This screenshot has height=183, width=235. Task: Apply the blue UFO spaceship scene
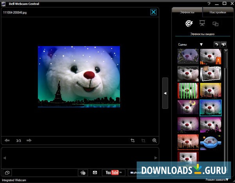coord(211,142)
